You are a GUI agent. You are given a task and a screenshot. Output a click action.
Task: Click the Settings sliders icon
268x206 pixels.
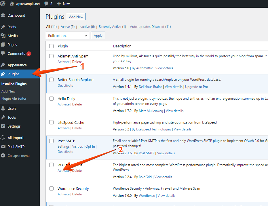click(3, 126)
